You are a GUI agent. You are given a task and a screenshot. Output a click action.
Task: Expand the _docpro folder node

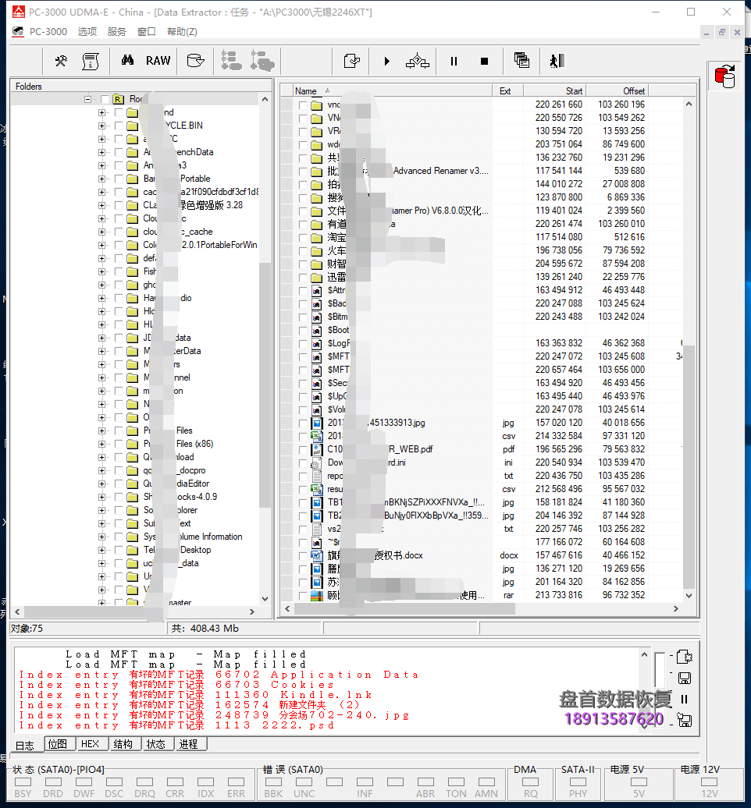(101, 470)
